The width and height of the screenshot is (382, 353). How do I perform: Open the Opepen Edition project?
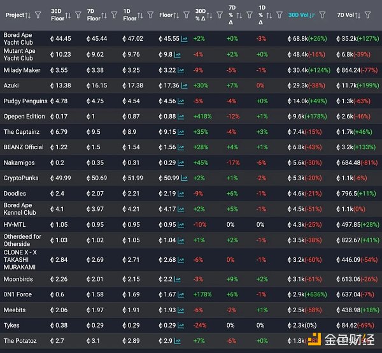(24, 117)
